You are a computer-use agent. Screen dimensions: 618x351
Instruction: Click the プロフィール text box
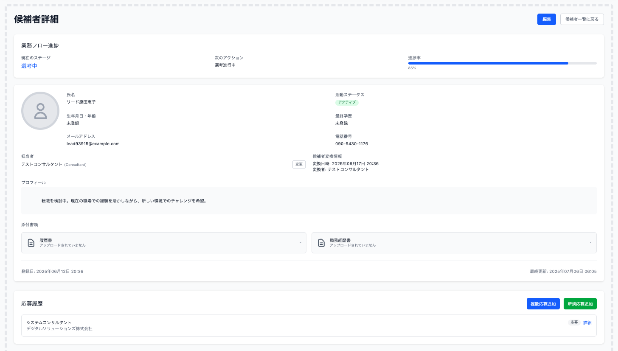coord(309,201)
